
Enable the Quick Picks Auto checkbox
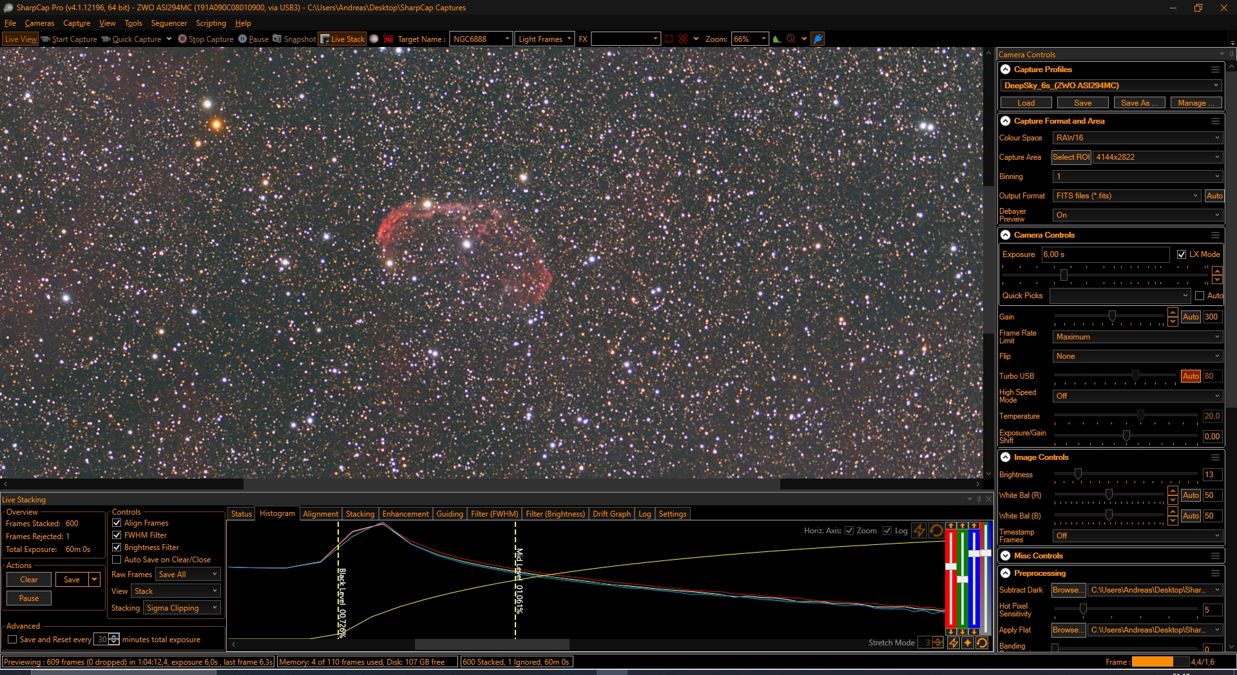click(1200, 296)
